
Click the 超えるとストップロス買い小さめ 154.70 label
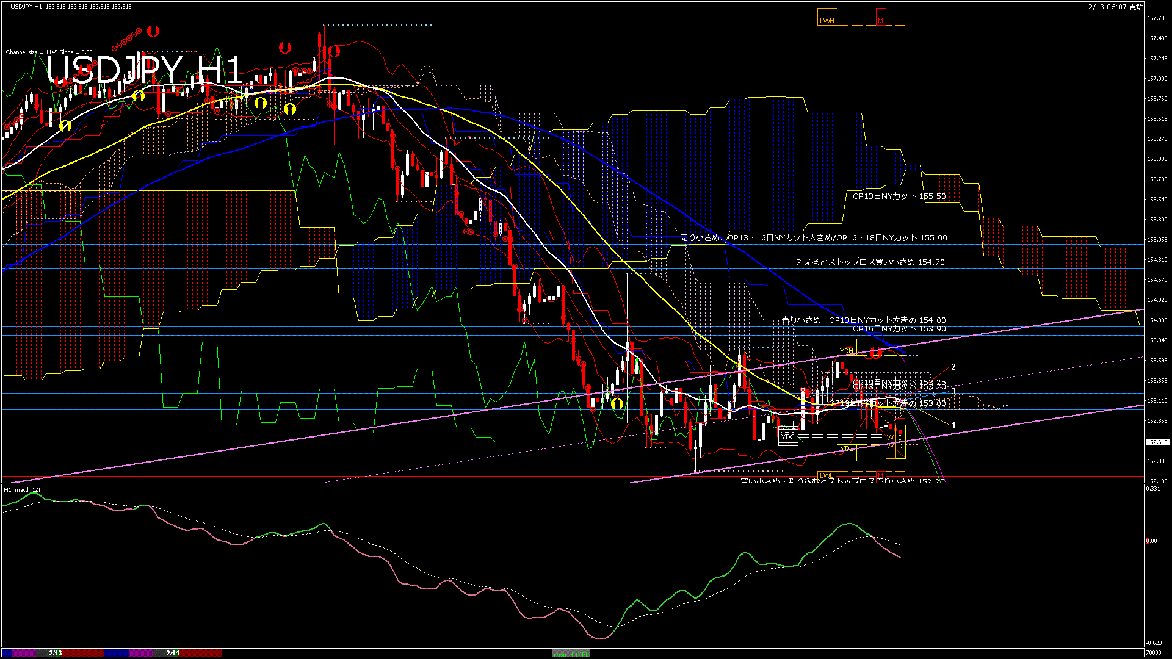point(869,262)
